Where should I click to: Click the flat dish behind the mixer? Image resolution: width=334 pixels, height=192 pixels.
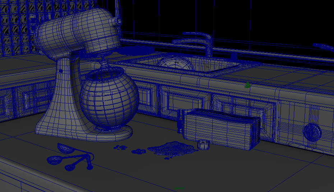point(135,50)
